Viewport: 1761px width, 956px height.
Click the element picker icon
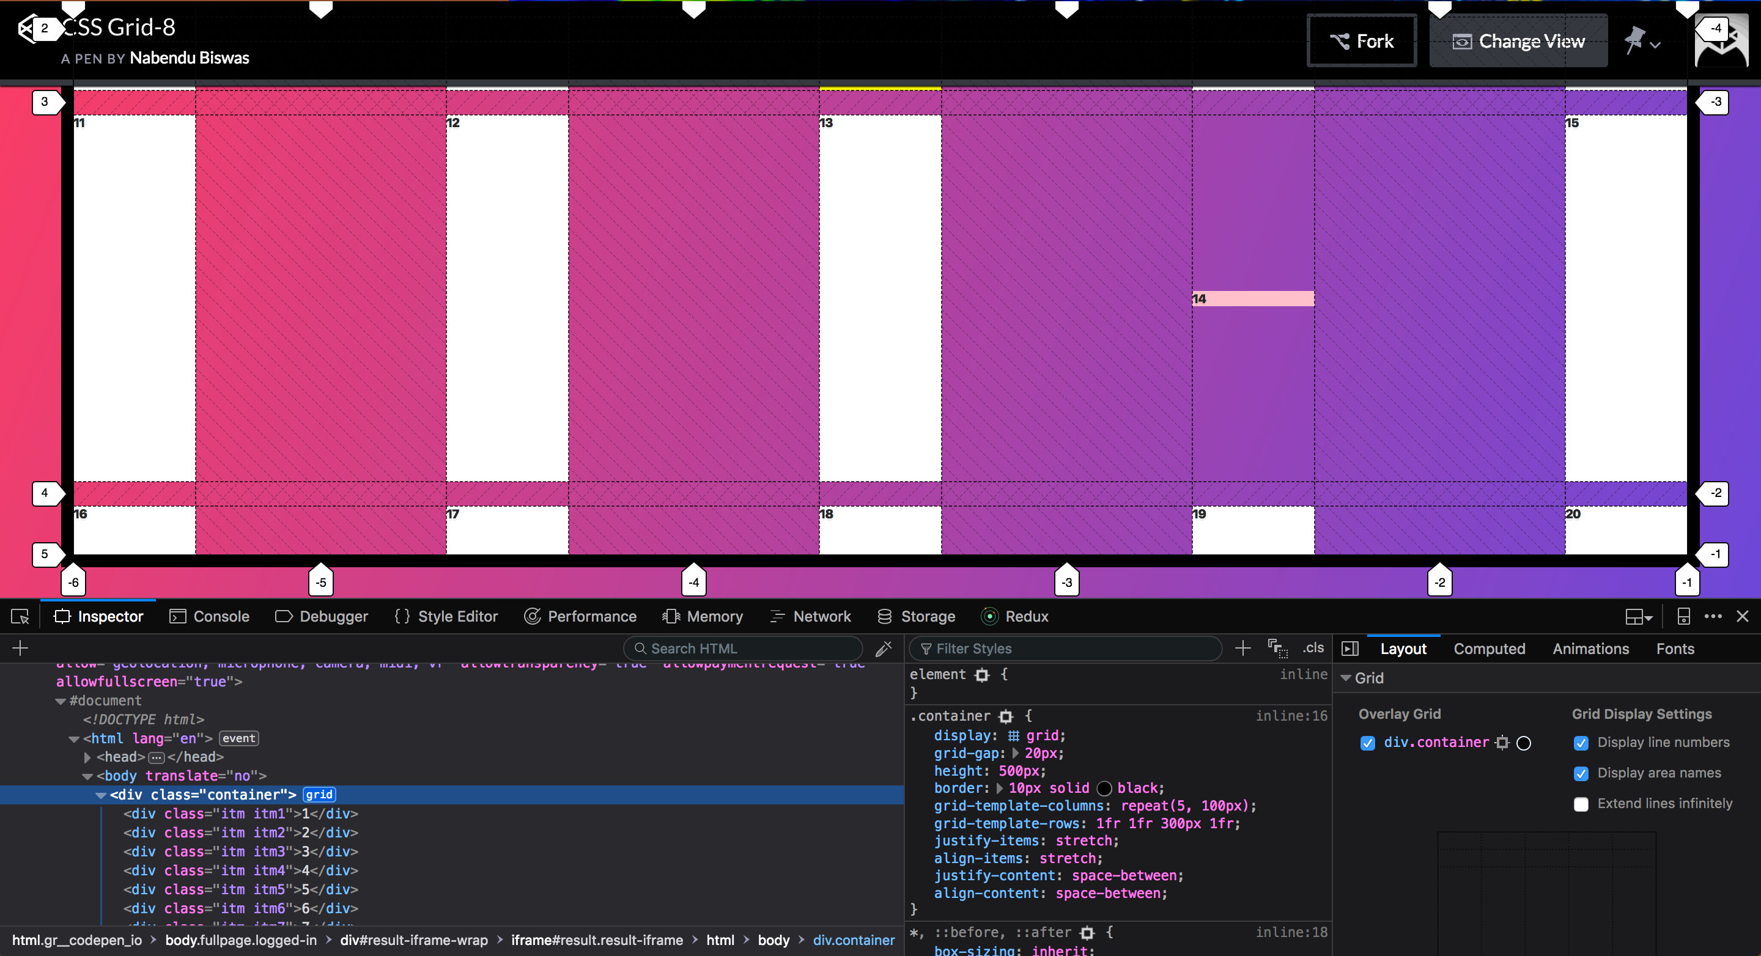[x=20, y=616]
